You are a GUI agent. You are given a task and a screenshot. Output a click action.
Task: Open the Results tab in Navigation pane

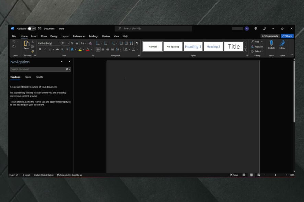point(39,77)
